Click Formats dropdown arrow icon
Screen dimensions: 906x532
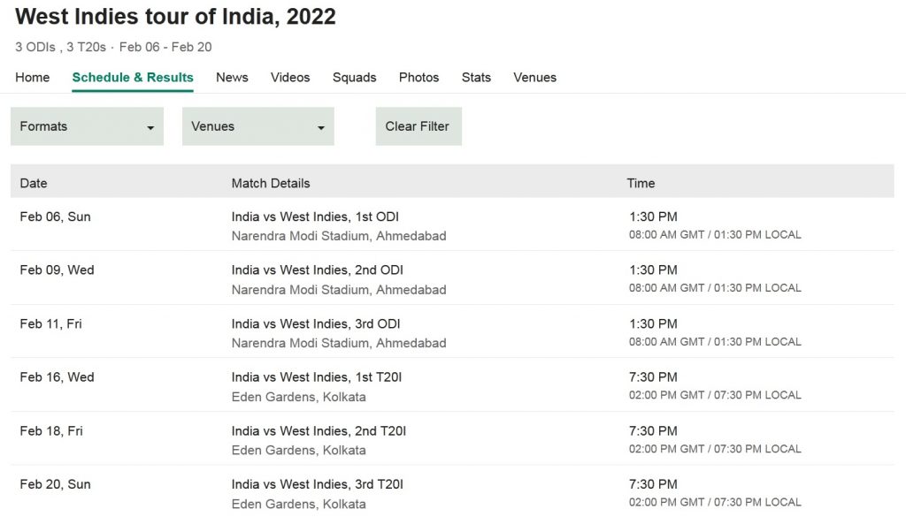coord(150,128)
